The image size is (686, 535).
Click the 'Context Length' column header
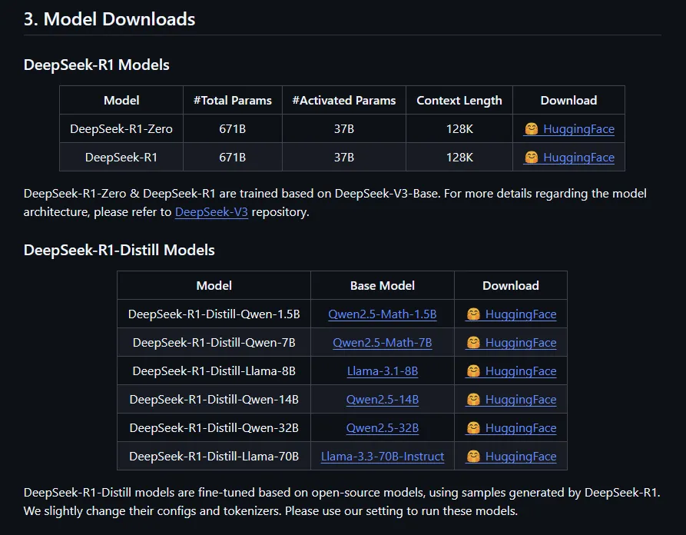[459, 100]
